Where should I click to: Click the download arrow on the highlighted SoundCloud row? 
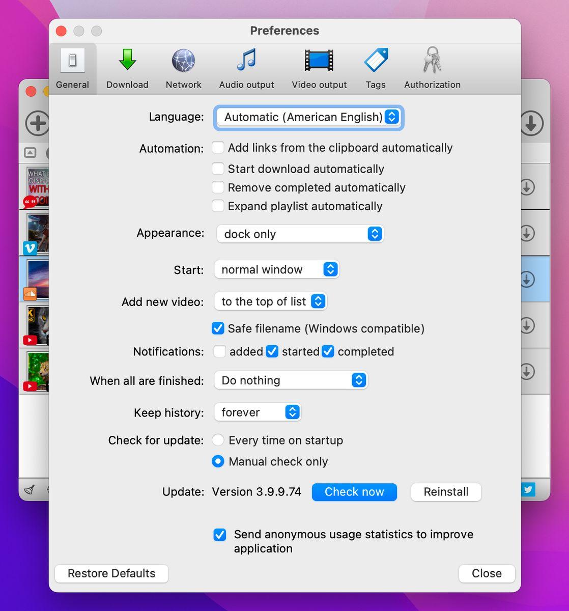(527, 279)
